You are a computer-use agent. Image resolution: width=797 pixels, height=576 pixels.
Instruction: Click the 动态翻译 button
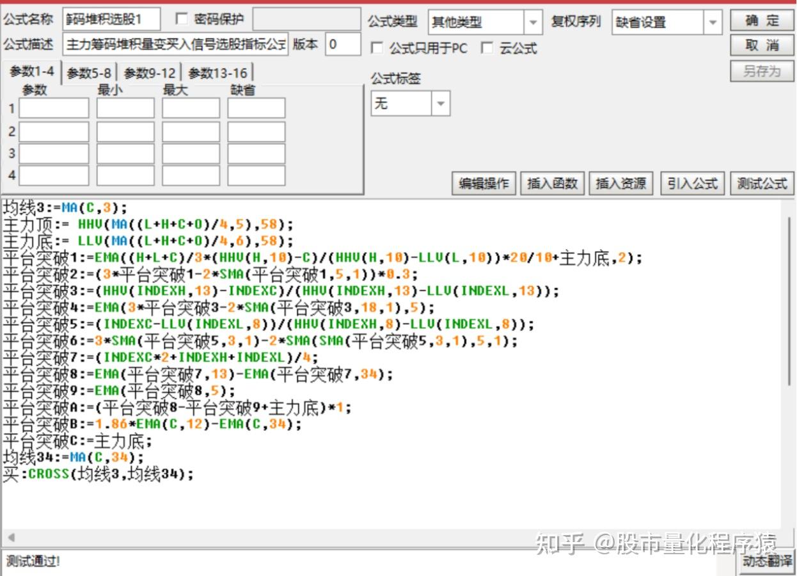point(768,562)
